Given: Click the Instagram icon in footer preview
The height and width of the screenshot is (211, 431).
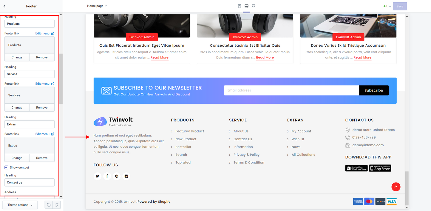Looking at the screenshot, I should [126, 176].
